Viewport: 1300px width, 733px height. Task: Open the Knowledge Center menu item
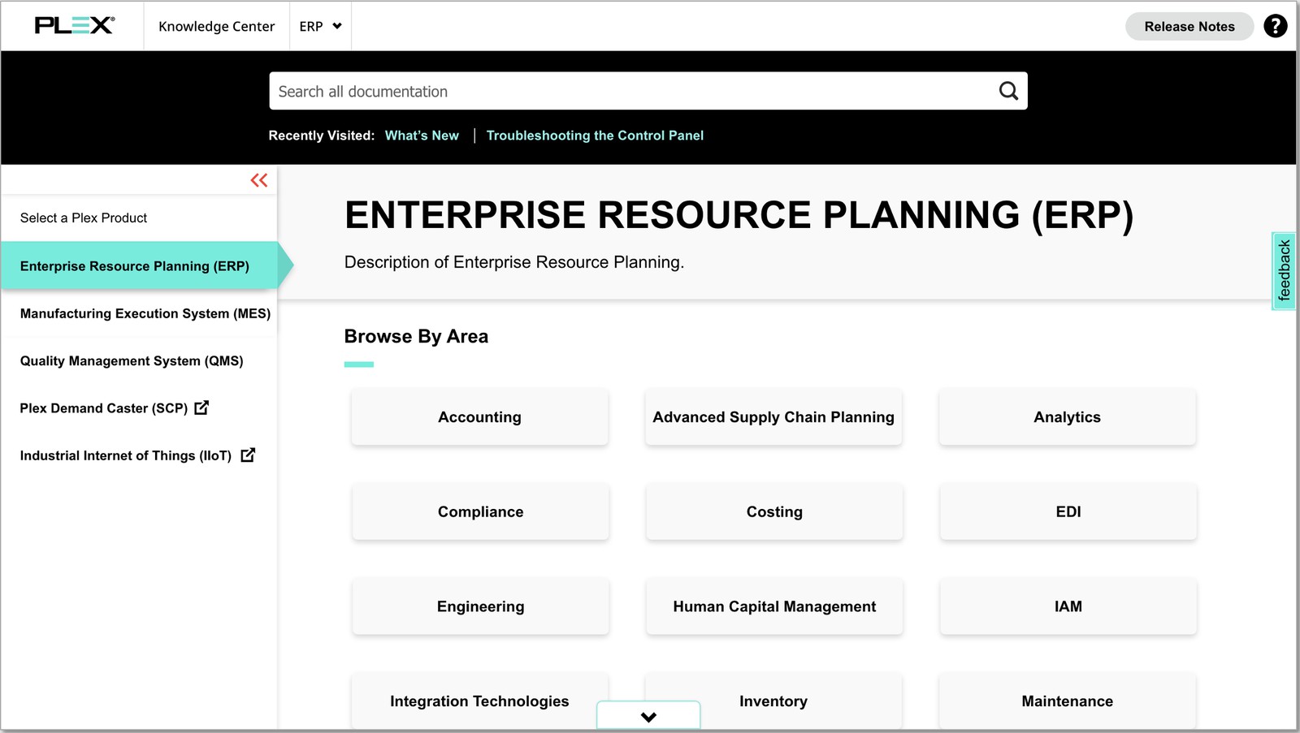[216, 25]
